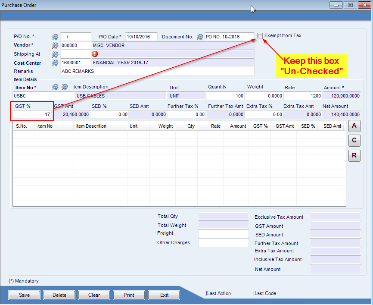Click bottom Net Amount summary field
The height and width of the screenshot is (305, 373).
coord(336,268)
